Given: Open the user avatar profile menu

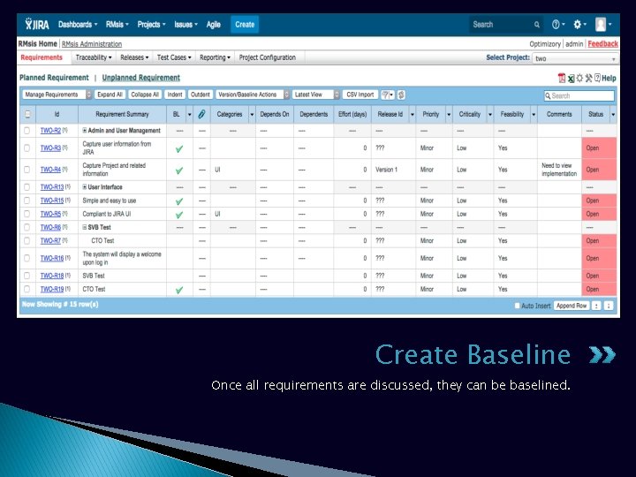Looking at the screenshot, I should (603, 25).
